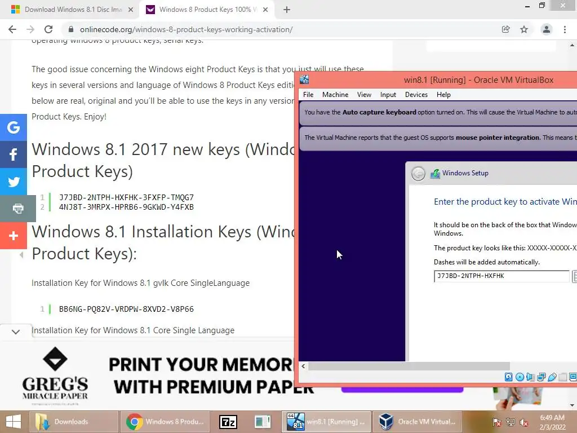Open the VirtualBox Devices menu
Image resolution: width=577 pixels, height=433 pixels.
click(416, 95)
